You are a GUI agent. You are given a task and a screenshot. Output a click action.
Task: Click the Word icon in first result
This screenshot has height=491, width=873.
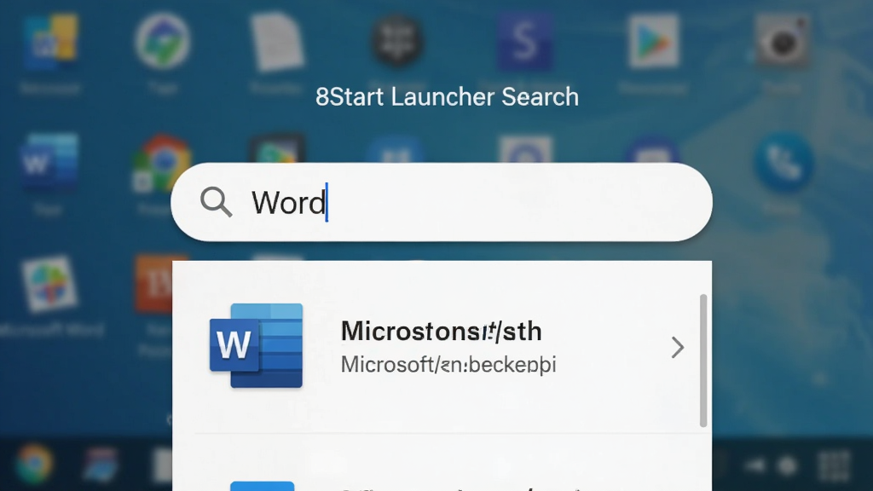click(x=256, y=346)
